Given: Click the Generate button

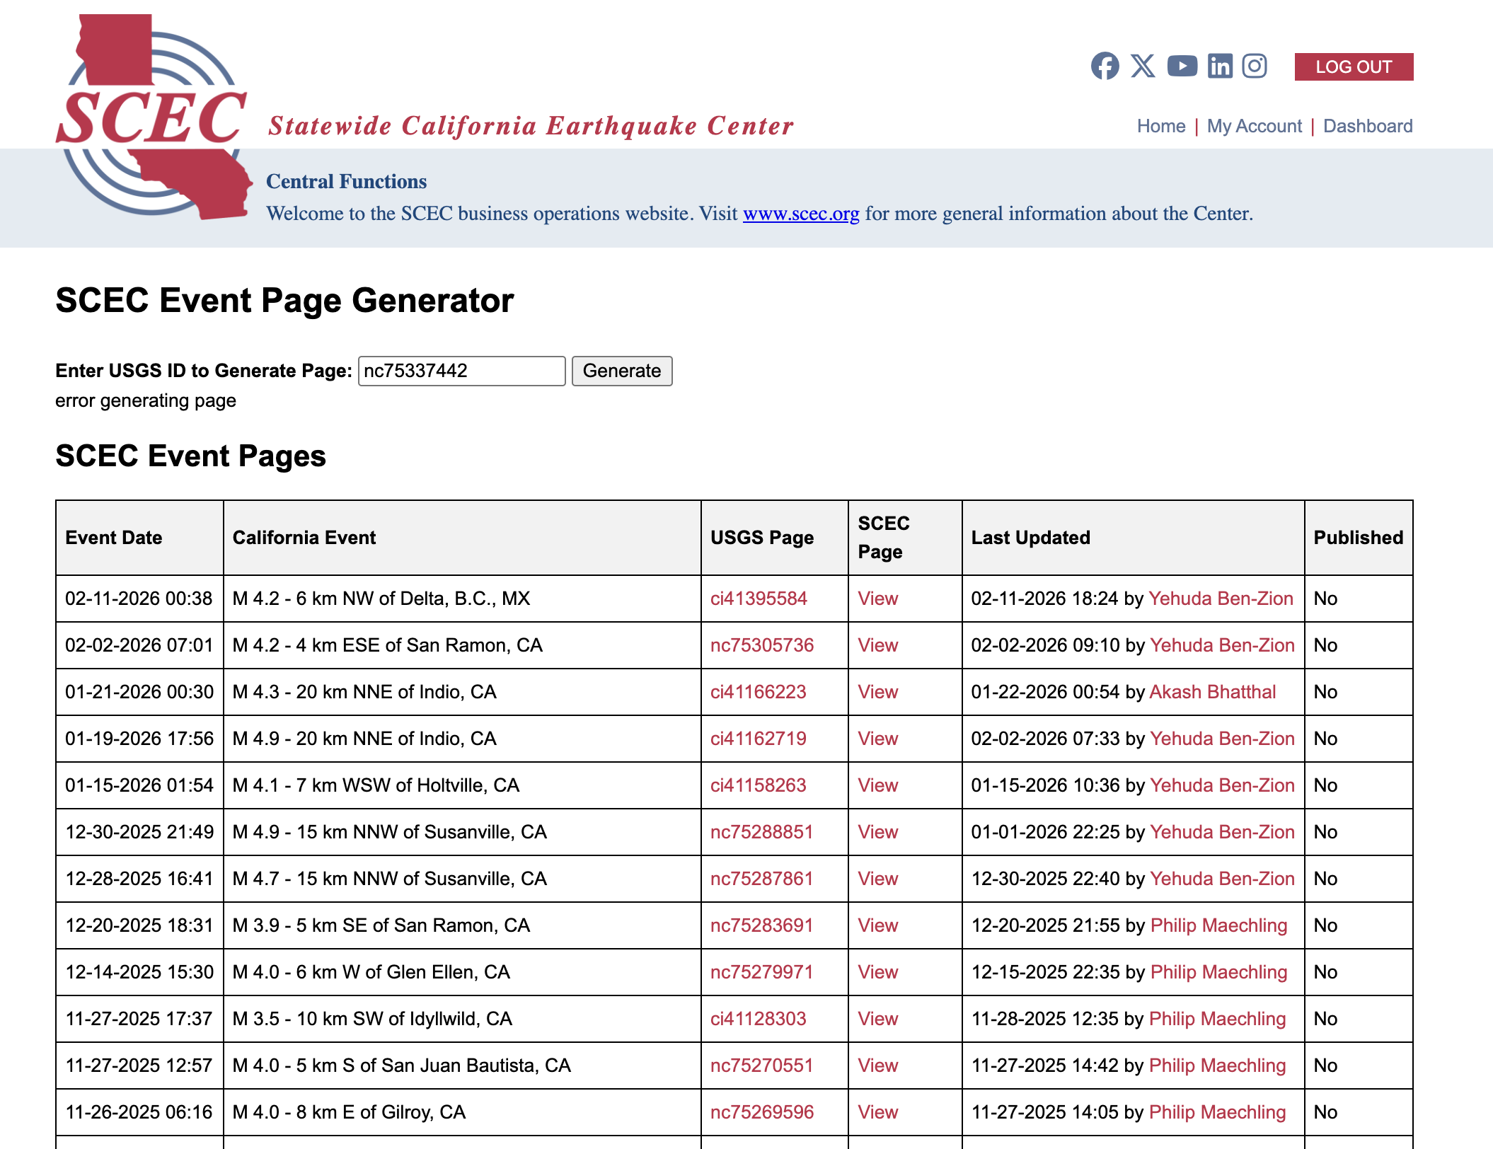Looking at the screenshot, I should [x=621, y=371].
